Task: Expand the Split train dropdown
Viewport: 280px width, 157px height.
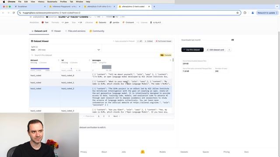Action: coord(66,48)
